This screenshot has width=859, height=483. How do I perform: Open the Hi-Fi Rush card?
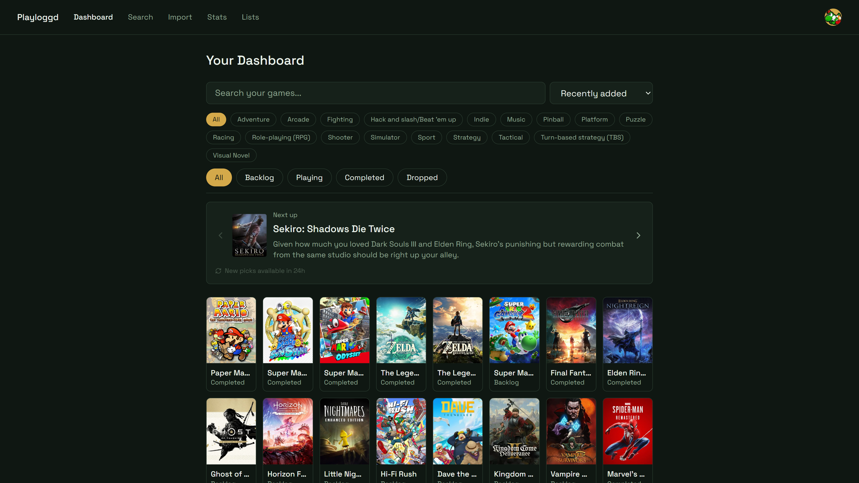click(x=401, y=440)
